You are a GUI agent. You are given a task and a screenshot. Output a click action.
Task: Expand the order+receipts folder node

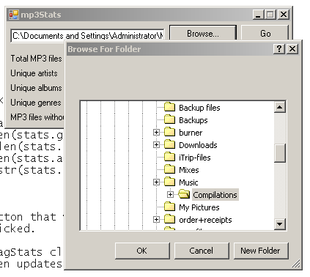(x=156, y=220)
